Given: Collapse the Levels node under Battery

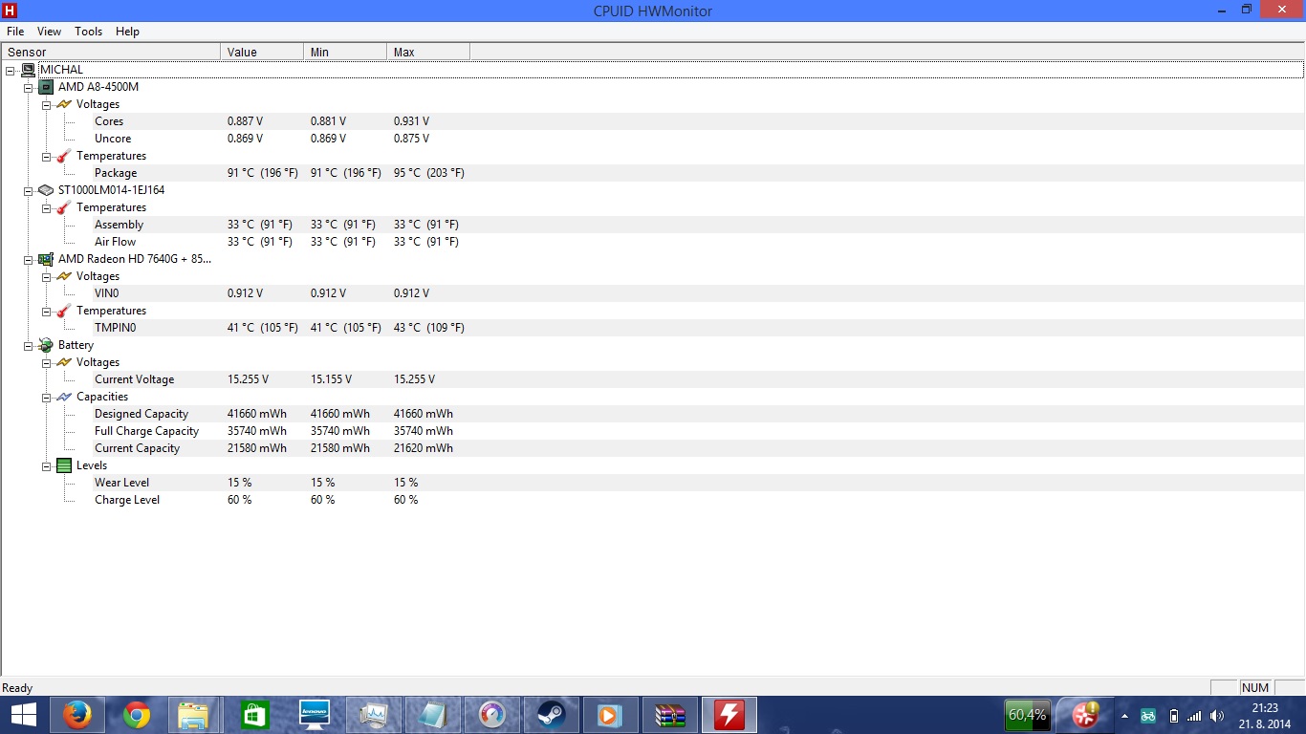Looking at the screenshot, I should pyautogui.click(x=46, y=465).
